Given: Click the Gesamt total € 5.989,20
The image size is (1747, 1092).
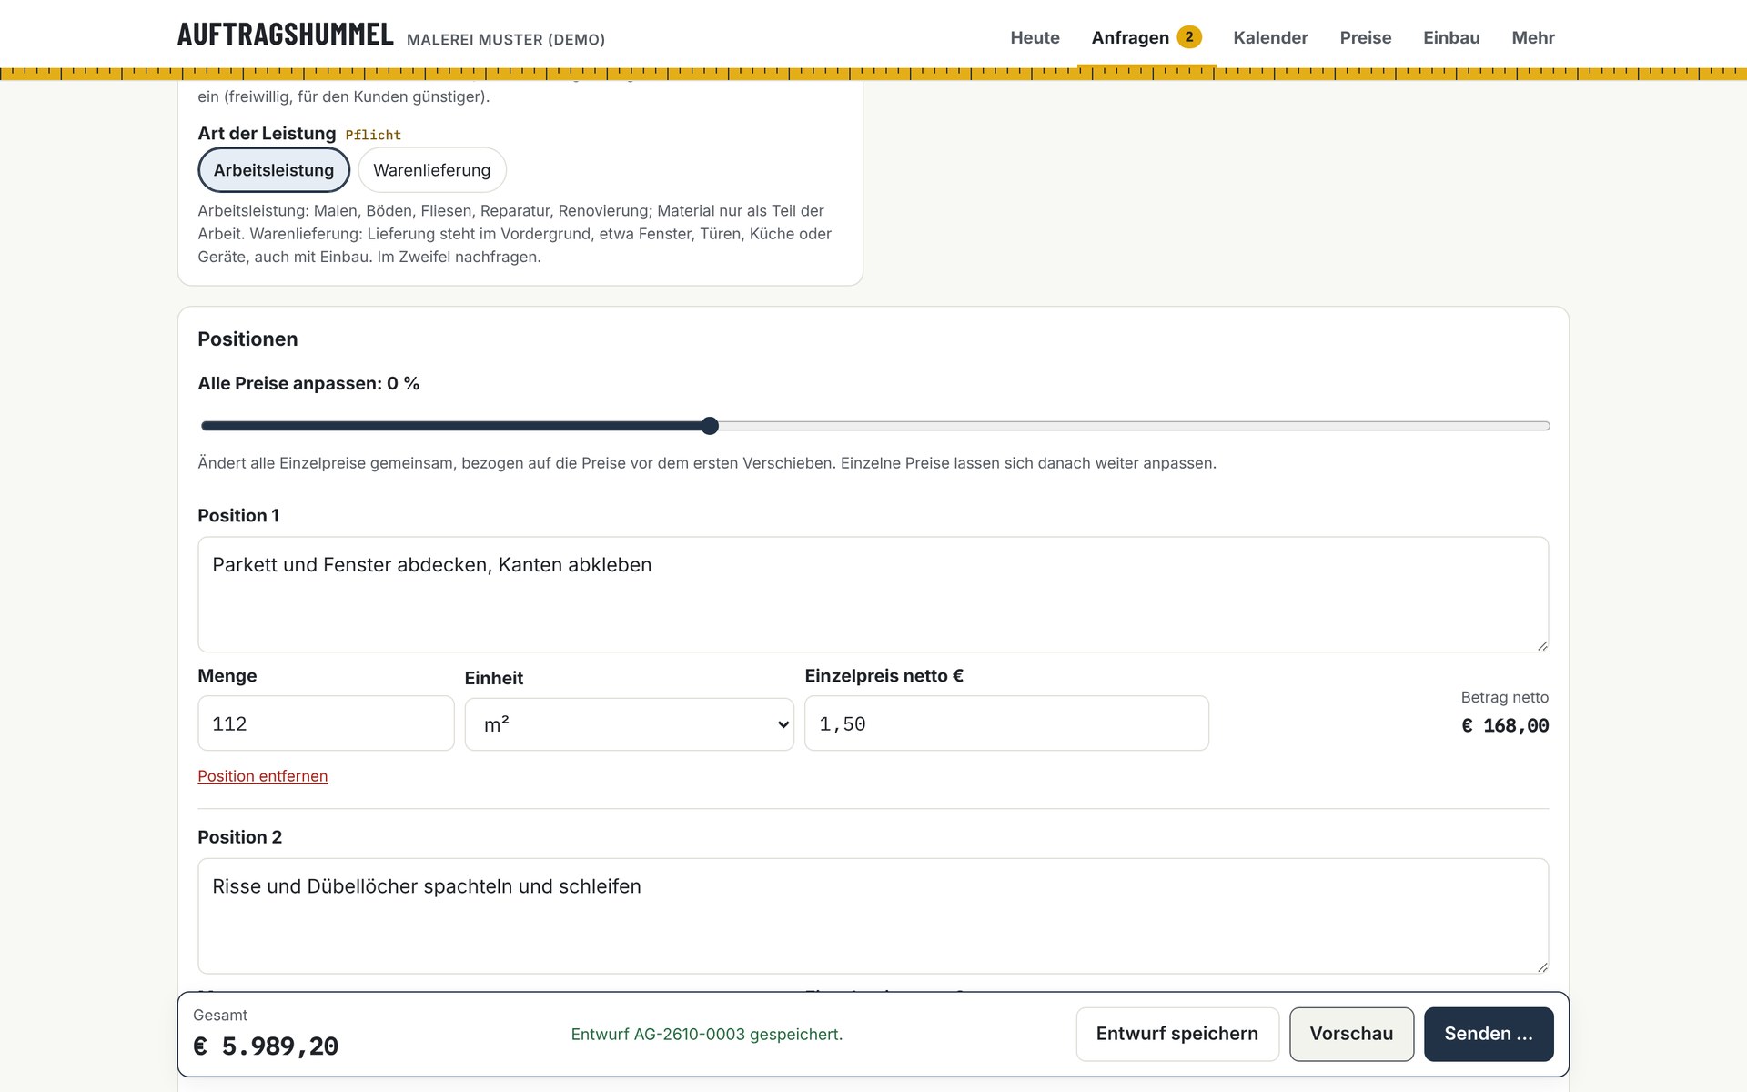Looking at the screenshot, I should tap(266, 1046).
